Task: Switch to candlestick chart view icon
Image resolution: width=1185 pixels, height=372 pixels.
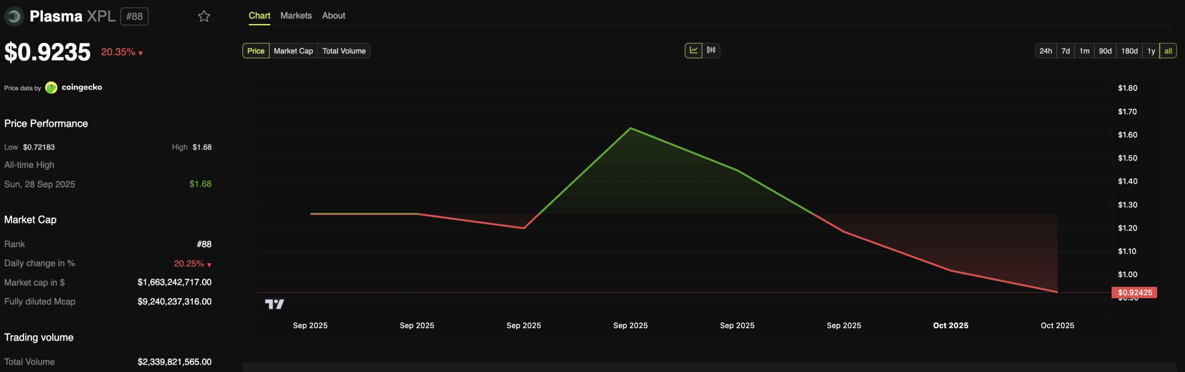Action: [711, 50]
